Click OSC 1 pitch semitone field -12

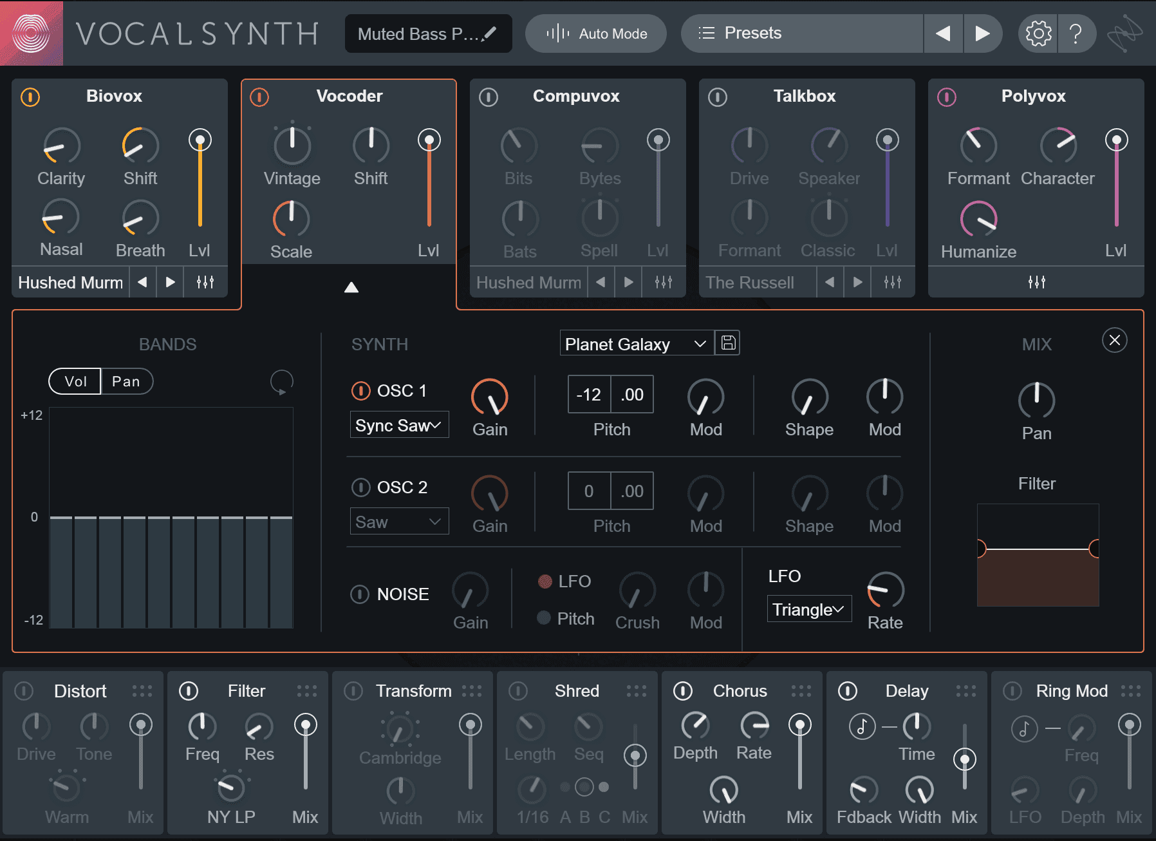coord(589,394)
